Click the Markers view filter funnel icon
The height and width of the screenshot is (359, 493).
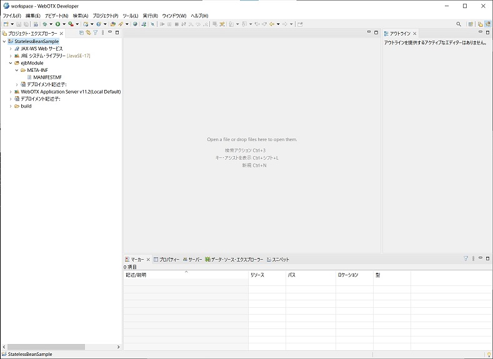click(x=466, y=258)
